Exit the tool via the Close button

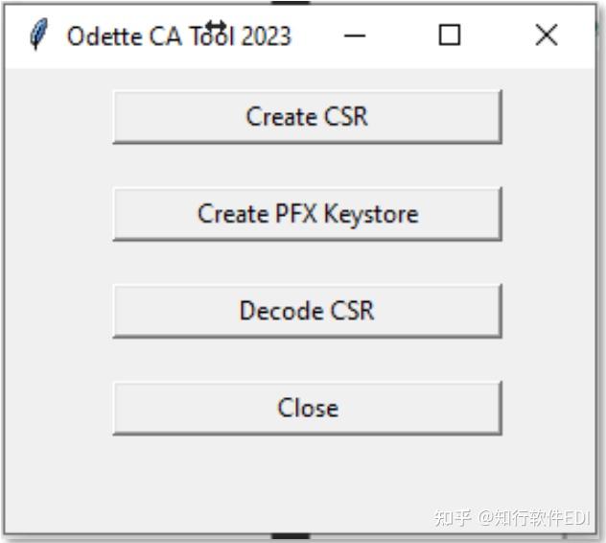click(307, 408)
